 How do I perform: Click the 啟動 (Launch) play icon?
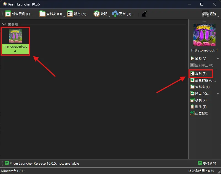(x=192, y=59)
